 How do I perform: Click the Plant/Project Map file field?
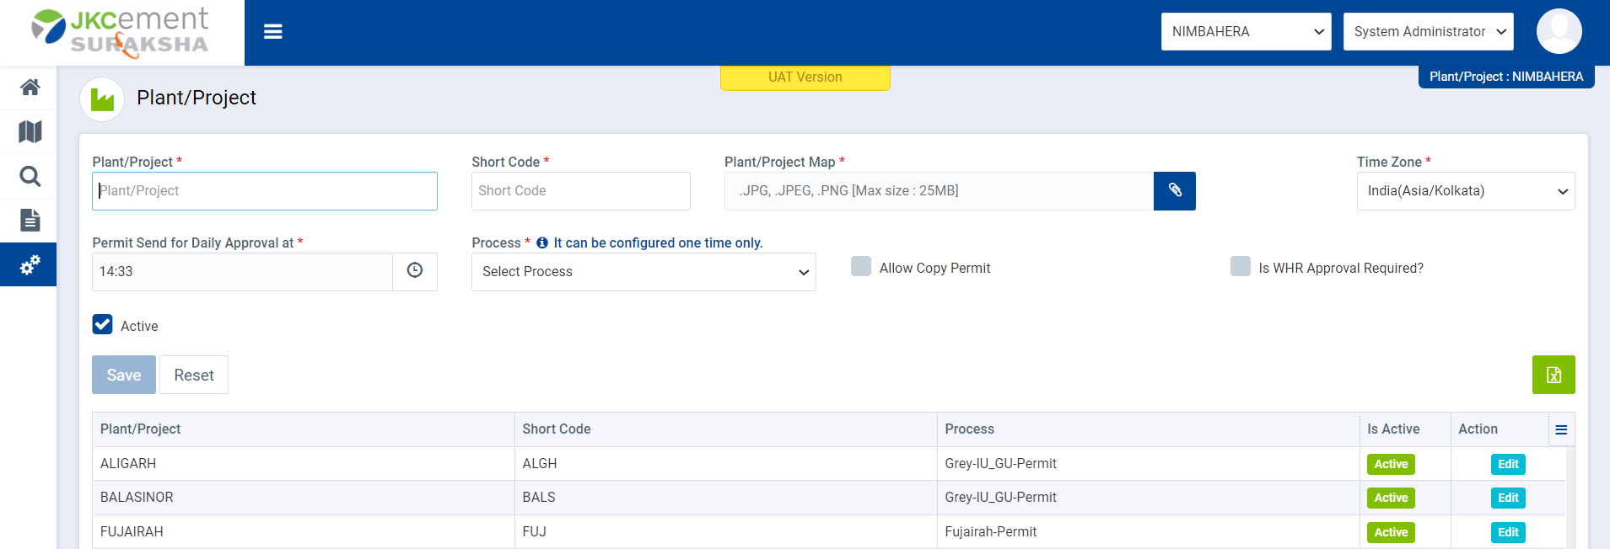939,191
